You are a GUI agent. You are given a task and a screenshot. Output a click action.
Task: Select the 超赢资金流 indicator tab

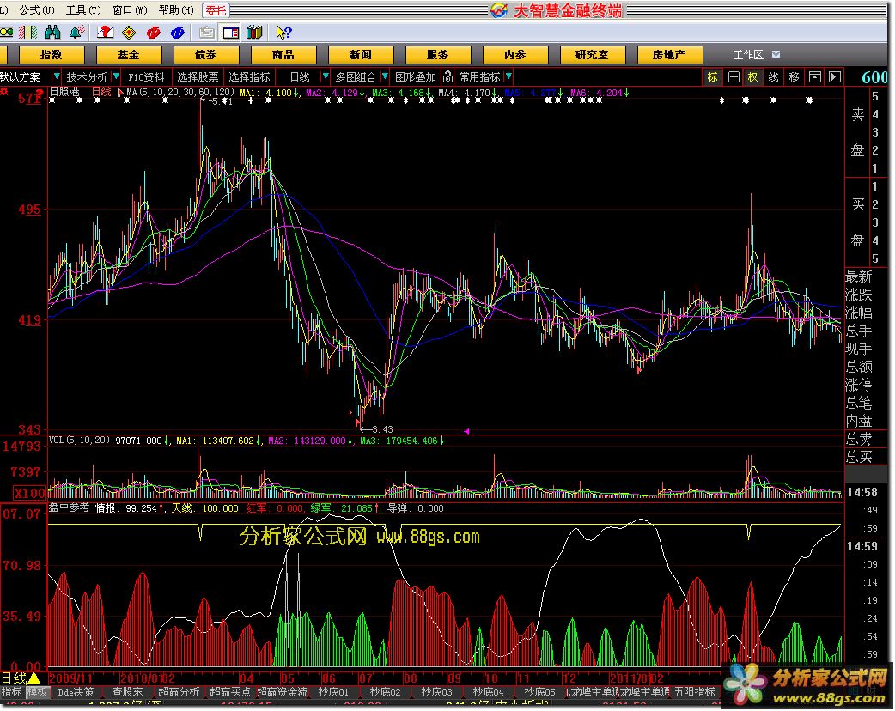pos(282,692)
